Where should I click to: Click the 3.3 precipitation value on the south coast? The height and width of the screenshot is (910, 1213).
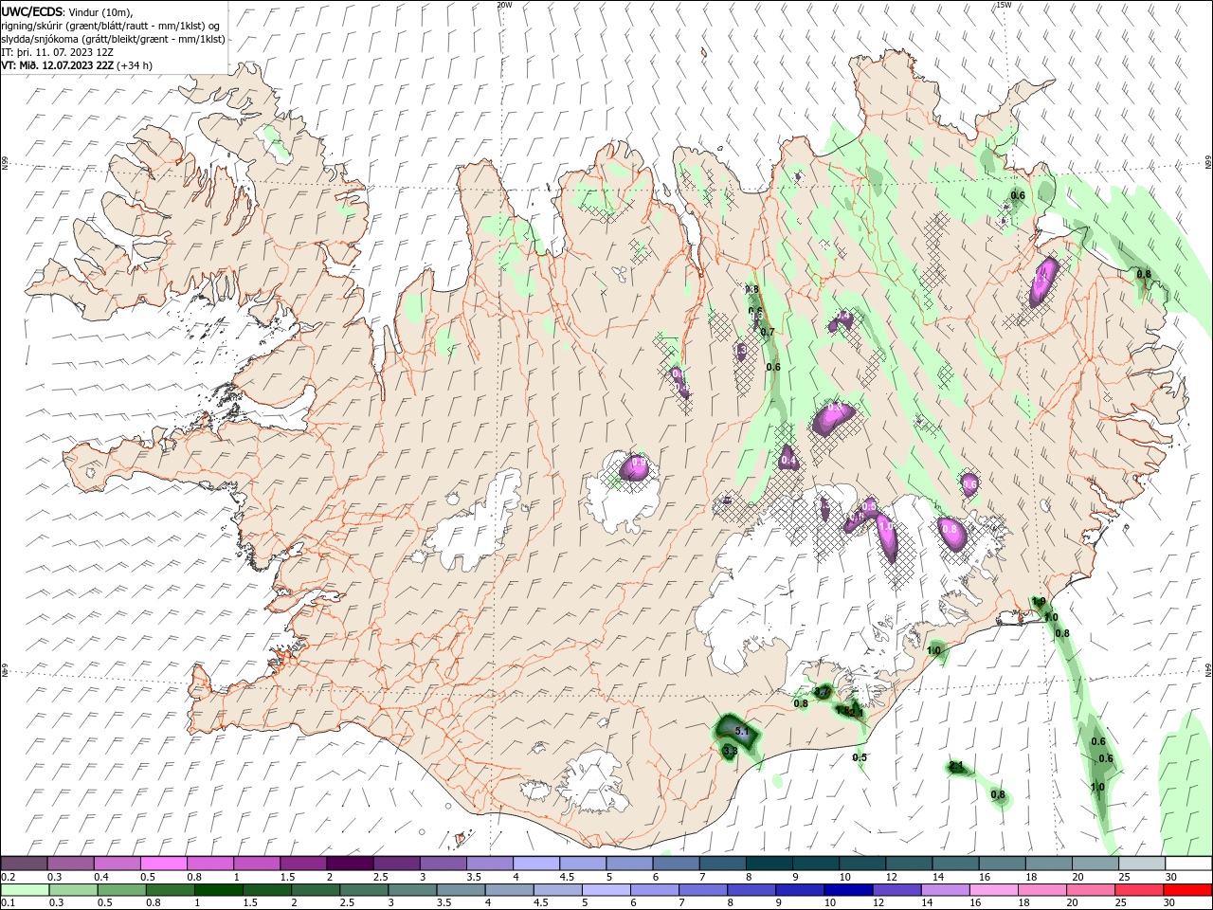click(730, 751)
